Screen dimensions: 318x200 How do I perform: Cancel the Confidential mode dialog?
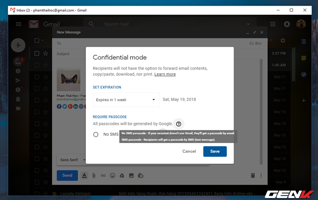pyautogui.click(x=189, y=151)
